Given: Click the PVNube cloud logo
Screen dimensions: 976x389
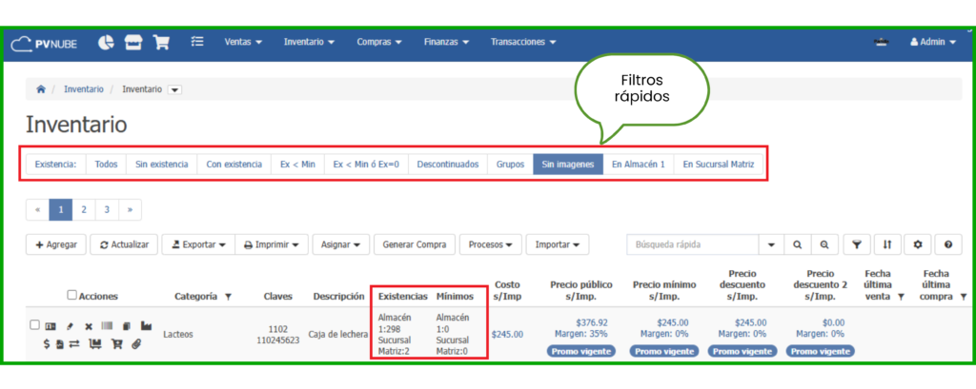Looking at the screenshot, I should pos(44,43).
